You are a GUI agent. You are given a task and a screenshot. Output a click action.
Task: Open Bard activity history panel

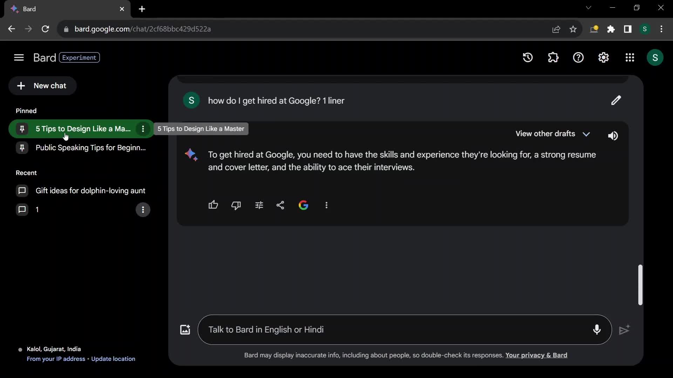(x=528, y=57)
